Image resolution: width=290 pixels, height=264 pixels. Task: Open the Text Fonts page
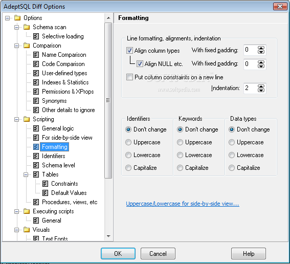55,238
